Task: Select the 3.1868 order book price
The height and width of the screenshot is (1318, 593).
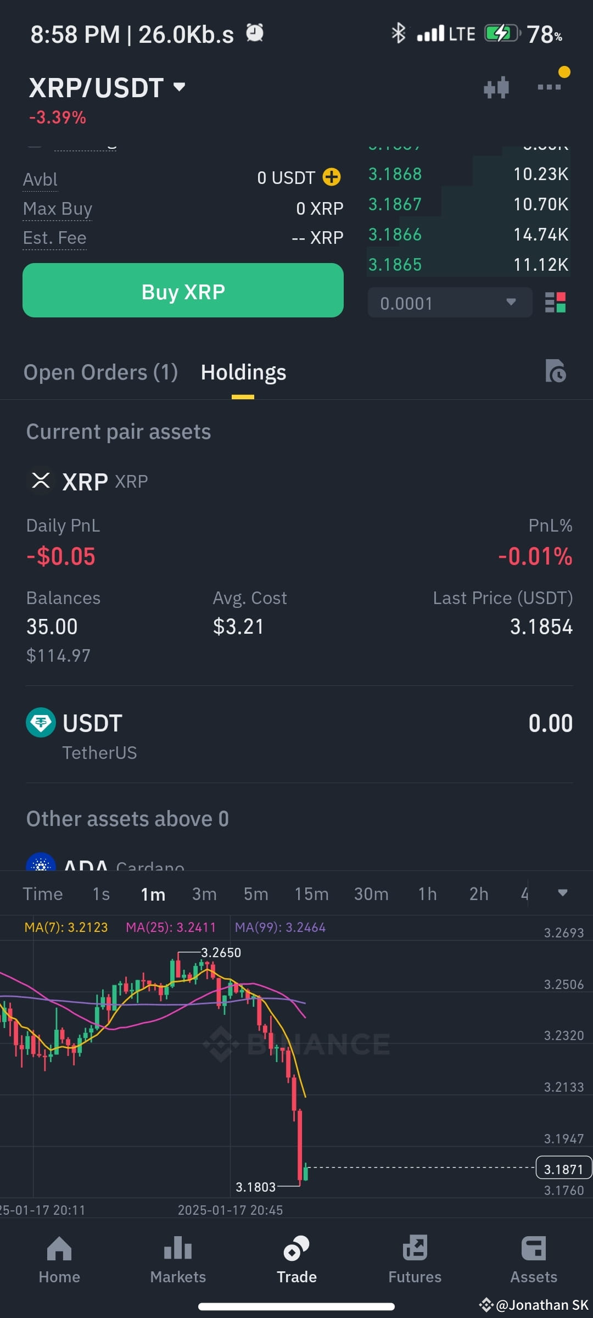Action: [x=395, y=174]
